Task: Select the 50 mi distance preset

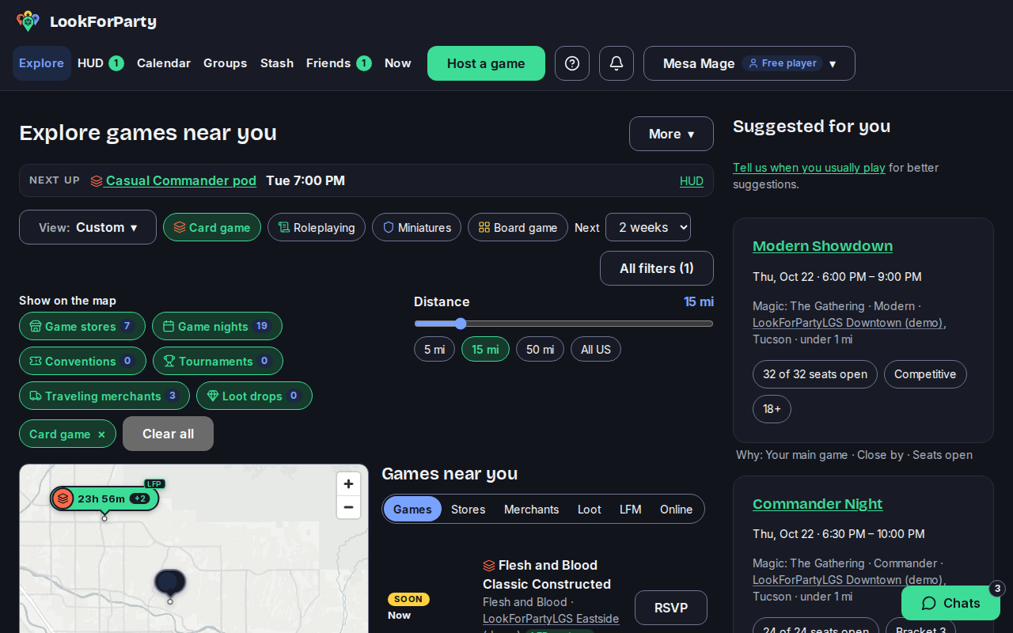Action: (540, 349)
